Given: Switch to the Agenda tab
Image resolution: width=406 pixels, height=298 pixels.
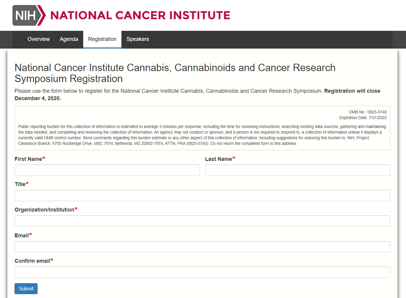Looking at the screenshot, I should (x=69, y=39).
